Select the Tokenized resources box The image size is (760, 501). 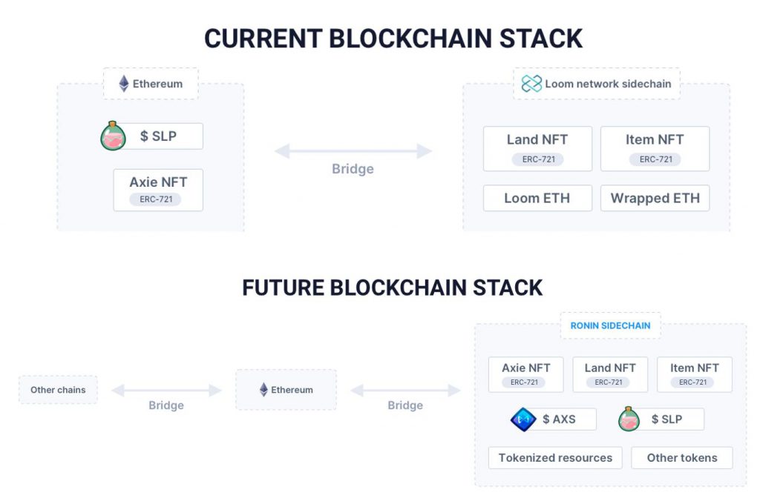pos(555,457)
